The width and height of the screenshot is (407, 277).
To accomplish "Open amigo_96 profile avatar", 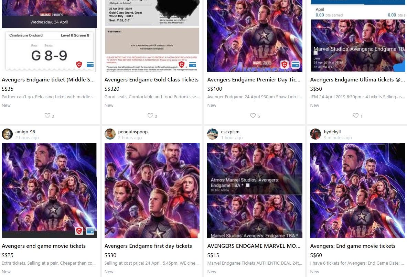I will click(7, 134).
